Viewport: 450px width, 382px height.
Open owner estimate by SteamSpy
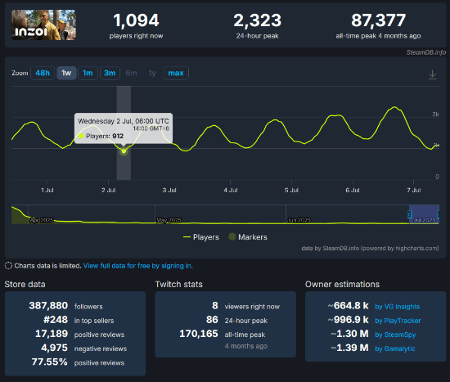(x=395, y=335)
